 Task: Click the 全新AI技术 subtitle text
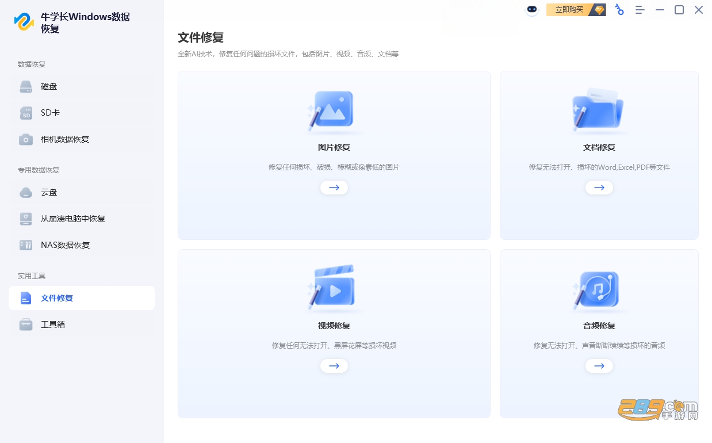(x=288, y=54)
